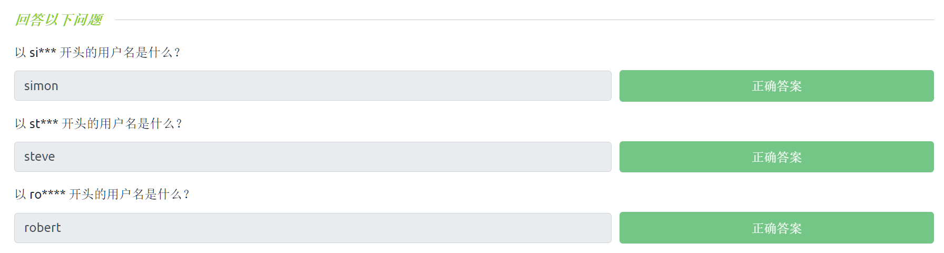Screen dimensions: 944x253
Task: Click the masked text "st***" in second question
Action: tap(44, 124)
